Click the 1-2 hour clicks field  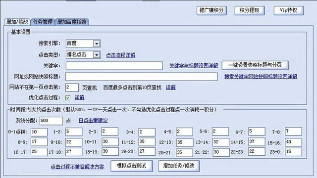74,132
